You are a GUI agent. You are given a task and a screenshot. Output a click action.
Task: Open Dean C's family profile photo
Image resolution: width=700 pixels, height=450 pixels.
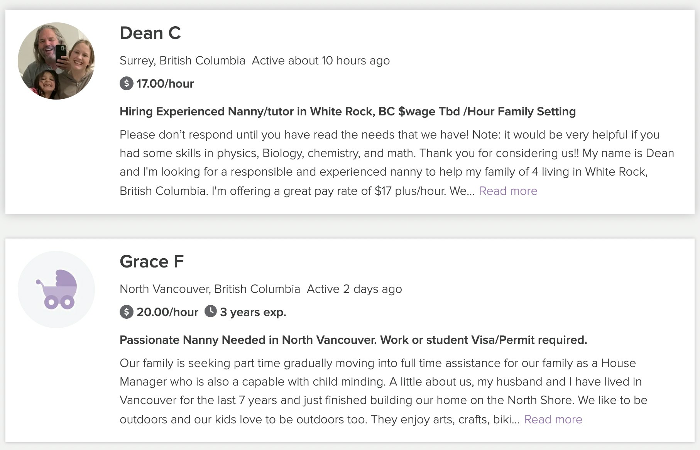coord(56,61)
